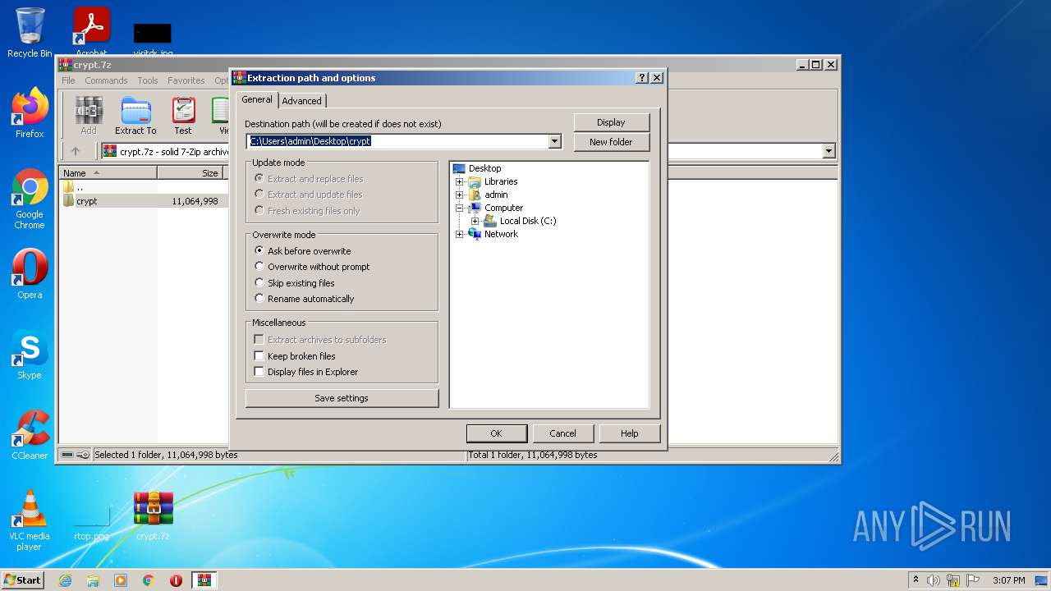The height and width of the screenshot is (591, 1051).
Task: Open the destination path dropdown
Action: (x=554, y=141)
